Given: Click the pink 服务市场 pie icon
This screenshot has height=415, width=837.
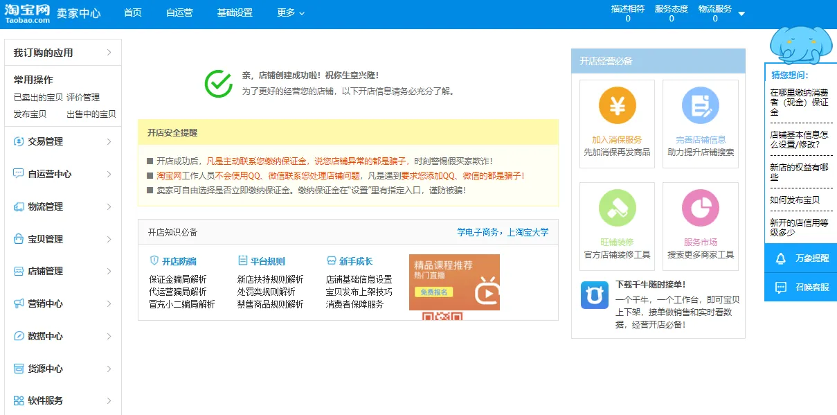Looking at the screenshot, I should coord(700,209).
